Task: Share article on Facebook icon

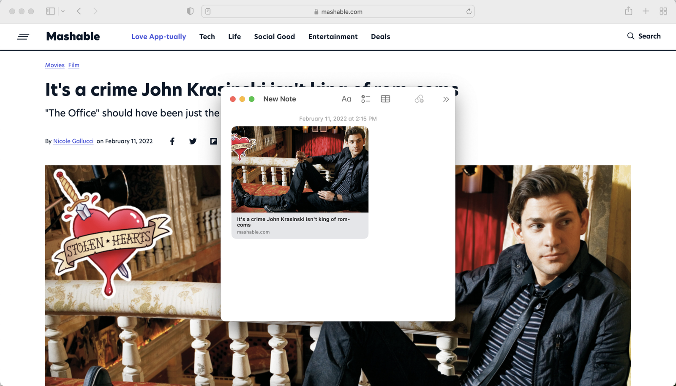Action: (x=172, y=141)
